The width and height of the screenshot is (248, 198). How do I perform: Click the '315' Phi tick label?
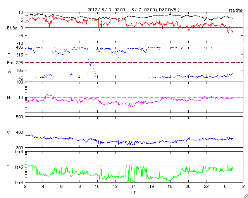(x=20, y=55)
